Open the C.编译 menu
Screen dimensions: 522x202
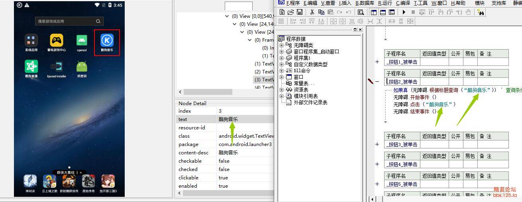(x=403, y=3)
